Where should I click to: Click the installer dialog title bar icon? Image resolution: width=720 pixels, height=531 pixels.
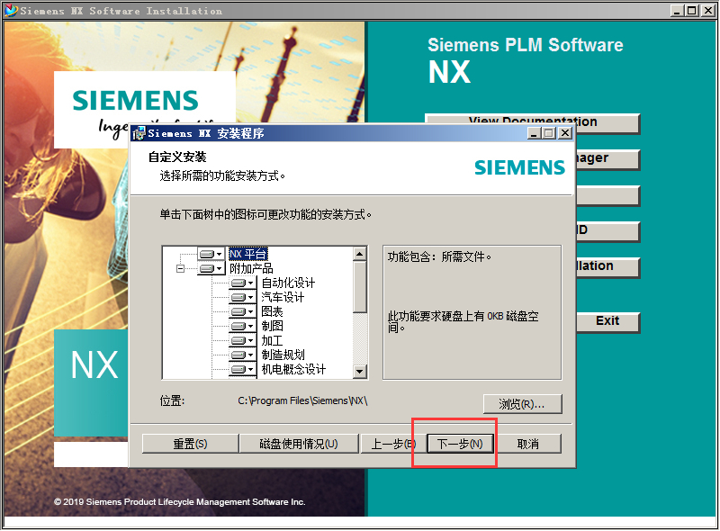pyautogui.click(x=139, y=134)
